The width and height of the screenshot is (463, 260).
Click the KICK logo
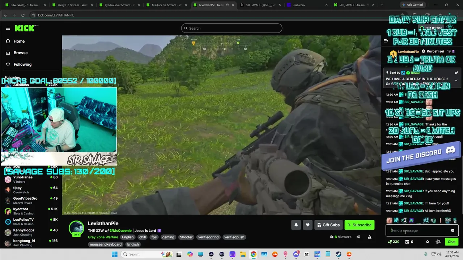[26, 28]
